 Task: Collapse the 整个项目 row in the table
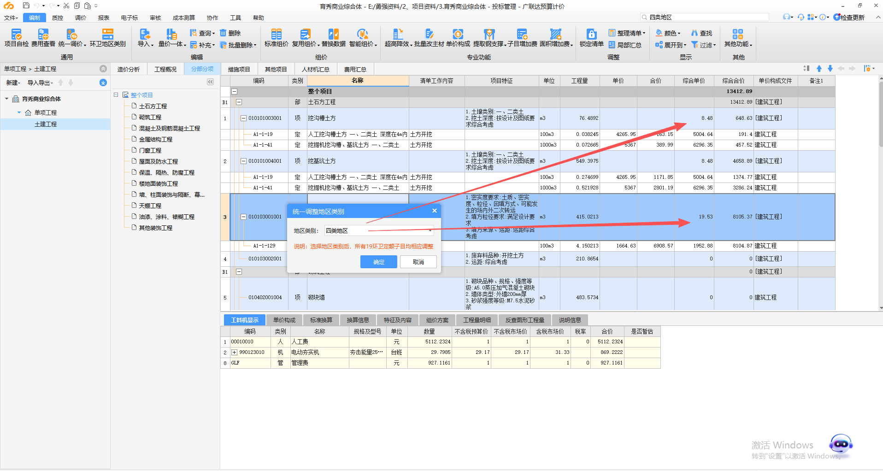234,91
